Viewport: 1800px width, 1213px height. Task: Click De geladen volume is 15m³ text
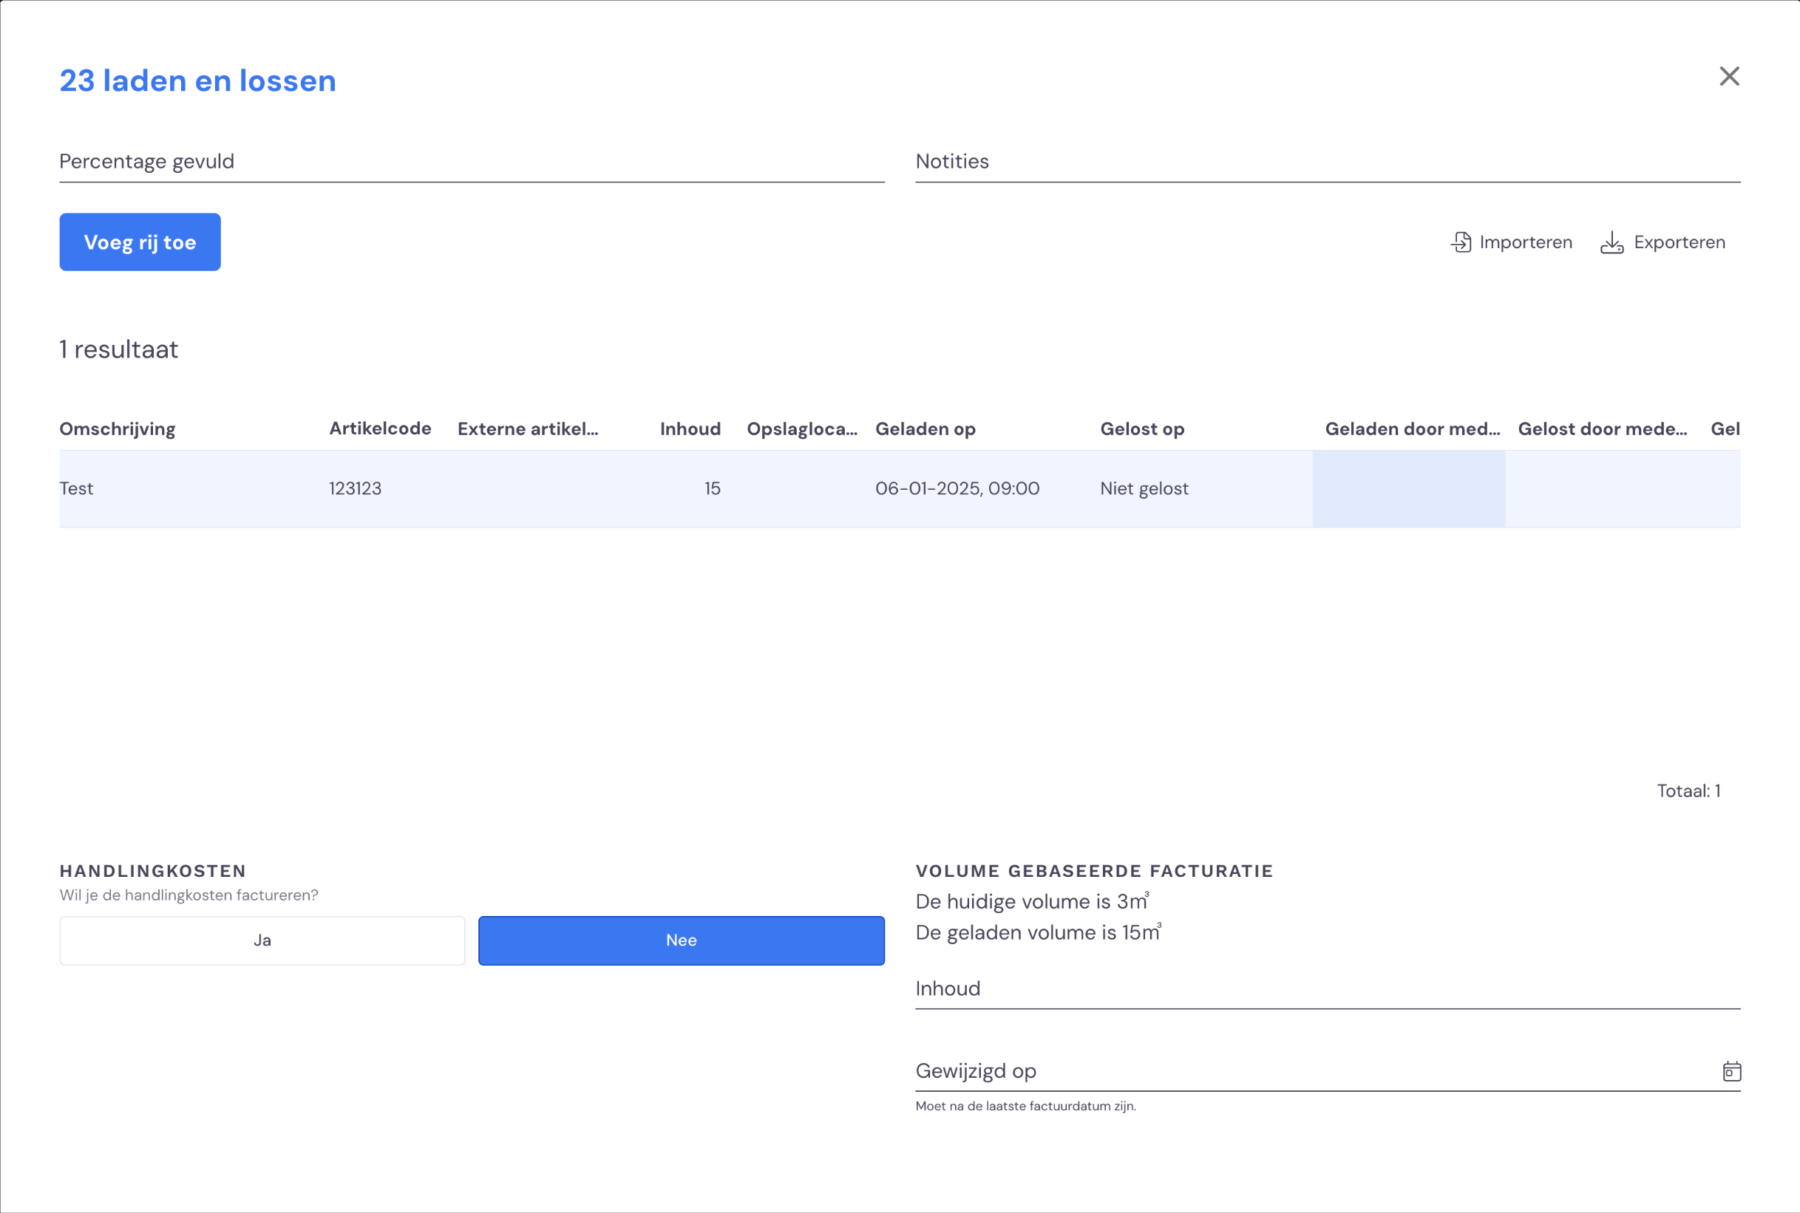click(1038, 932)
